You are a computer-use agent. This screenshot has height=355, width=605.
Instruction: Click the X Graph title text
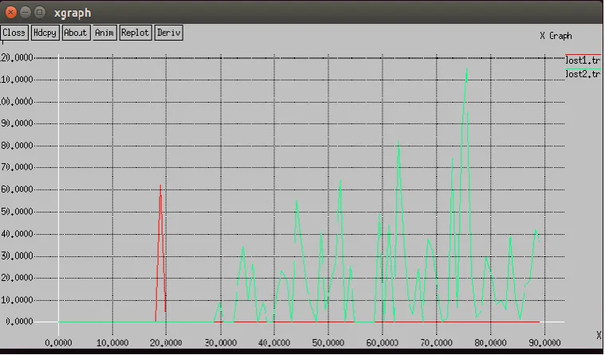pyautogui.click(x=556, y=36)
